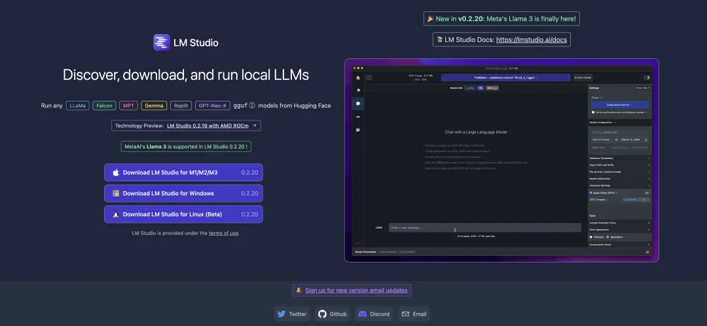
Task: Download LM Studio for Linux (Beta)
Action: [x=183, y=214]
